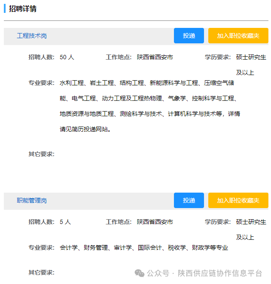This screenshot has height=284, width=271.
Task: Click 工作地点 label under 职能管理岗
Action: (119, 222)
